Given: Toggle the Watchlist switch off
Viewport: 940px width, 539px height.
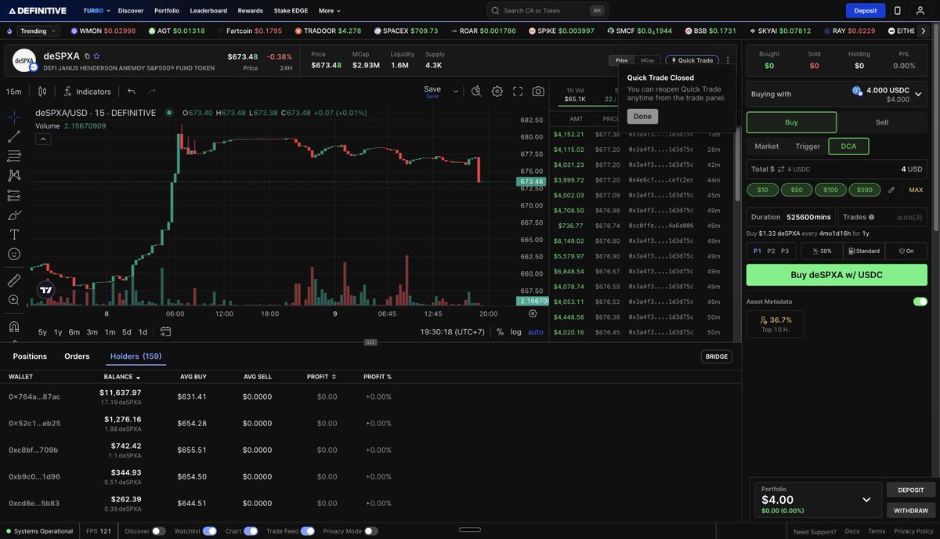Looking at the screenshot, I should click(x=210, y=531).
